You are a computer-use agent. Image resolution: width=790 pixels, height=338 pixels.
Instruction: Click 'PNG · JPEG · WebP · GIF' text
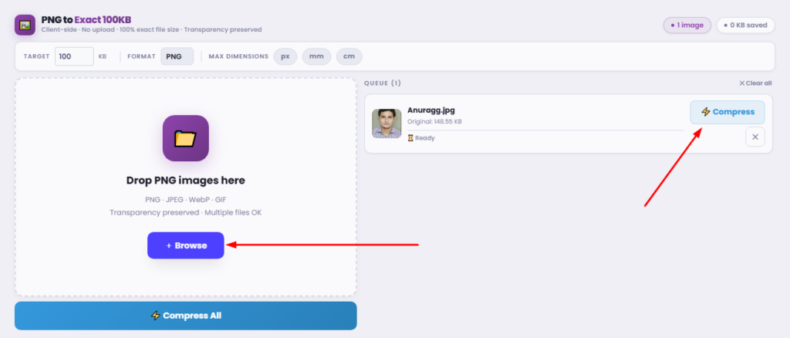185,199
